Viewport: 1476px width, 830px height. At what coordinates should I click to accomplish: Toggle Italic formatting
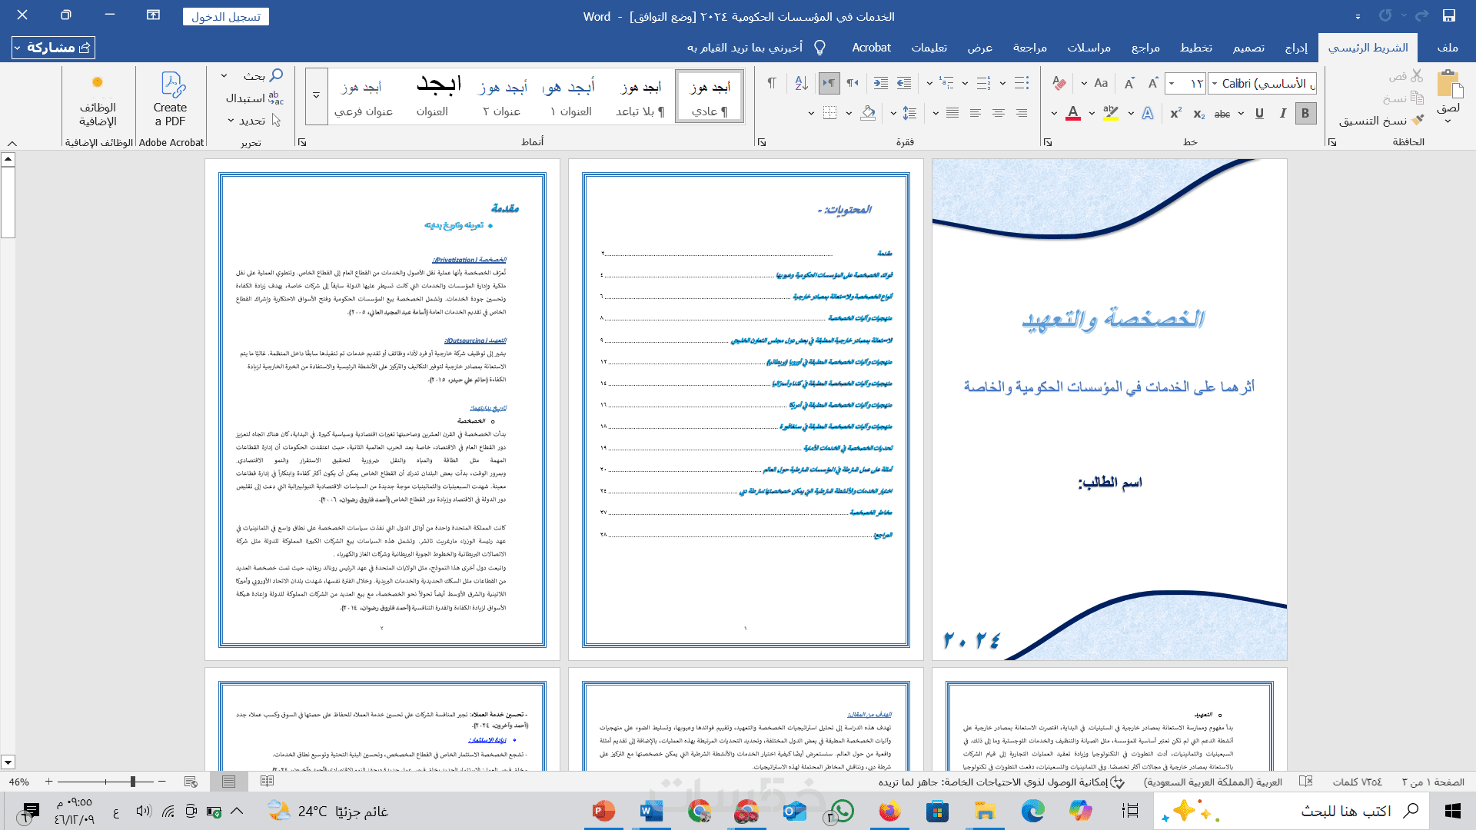(x=1282, y=114)
